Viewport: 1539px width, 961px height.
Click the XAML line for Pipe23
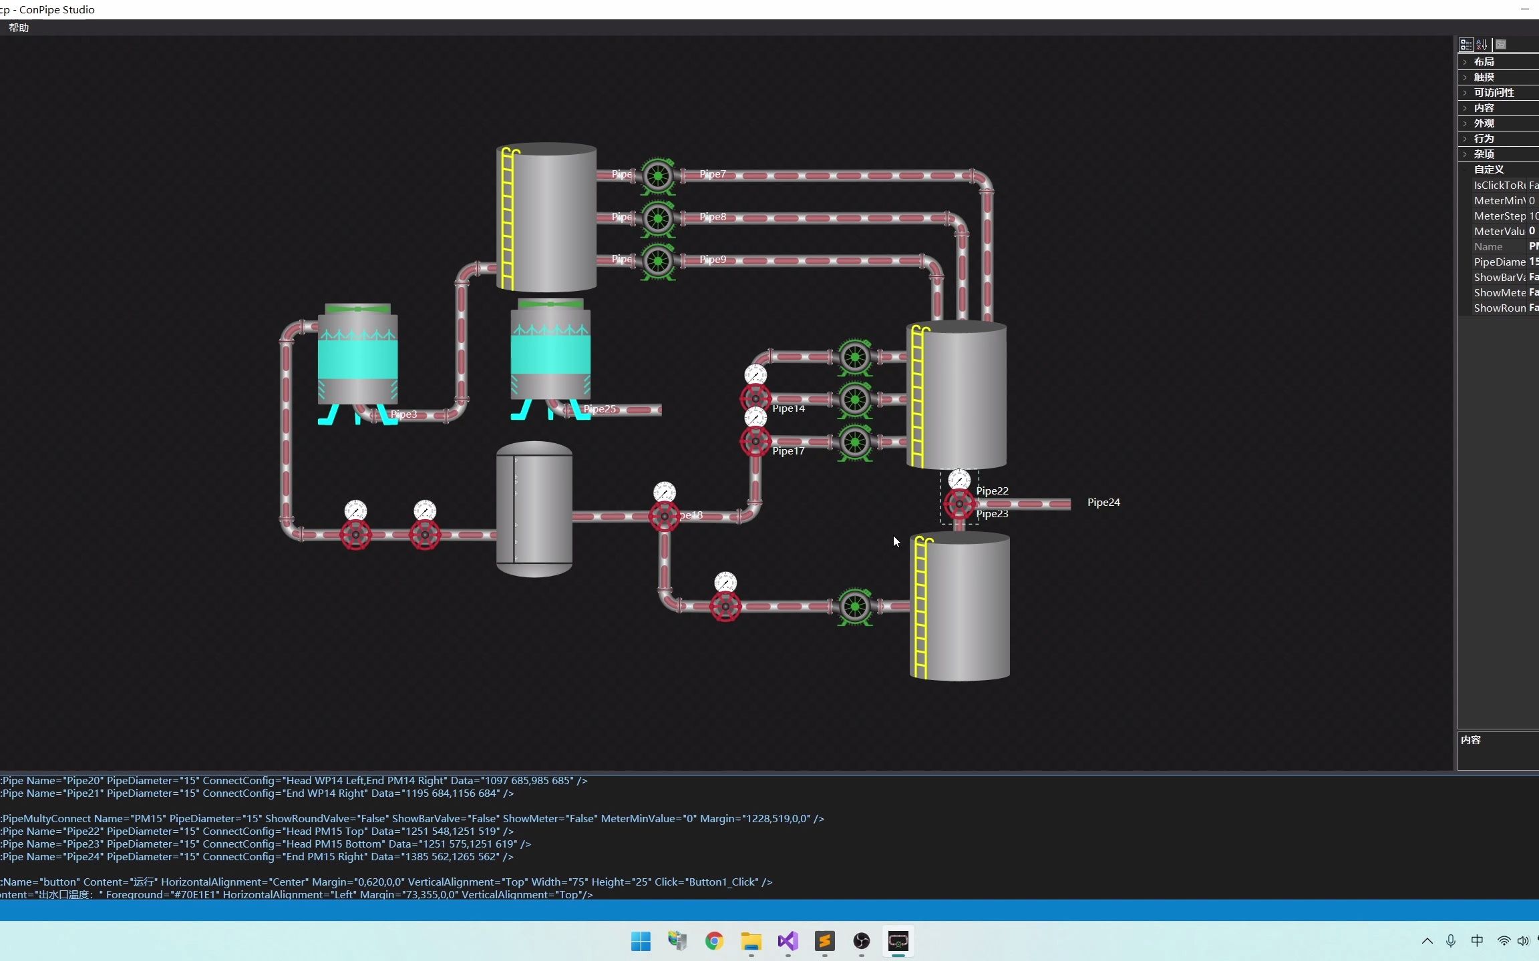click(266, 844)
